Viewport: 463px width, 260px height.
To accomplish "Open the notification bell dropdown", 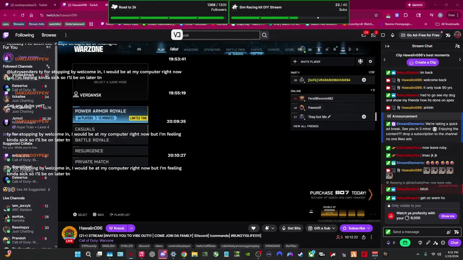I will [x=269, y=228].
